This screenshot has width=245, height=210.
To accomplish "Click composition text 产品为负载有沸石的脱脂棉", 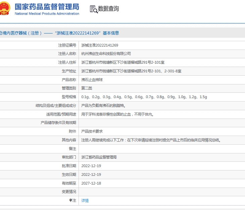I will click(103, 106).
